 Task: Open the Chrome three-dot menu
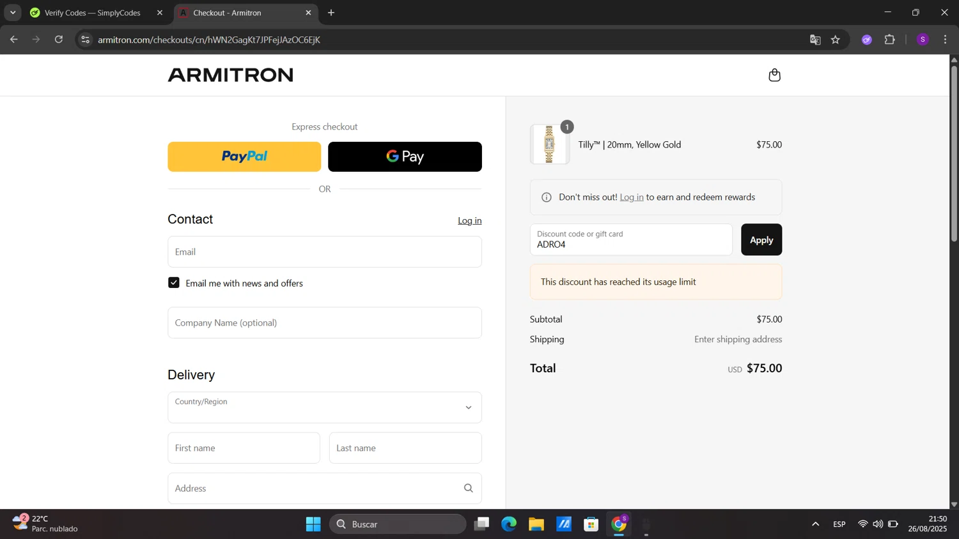(x=945, y=40)
